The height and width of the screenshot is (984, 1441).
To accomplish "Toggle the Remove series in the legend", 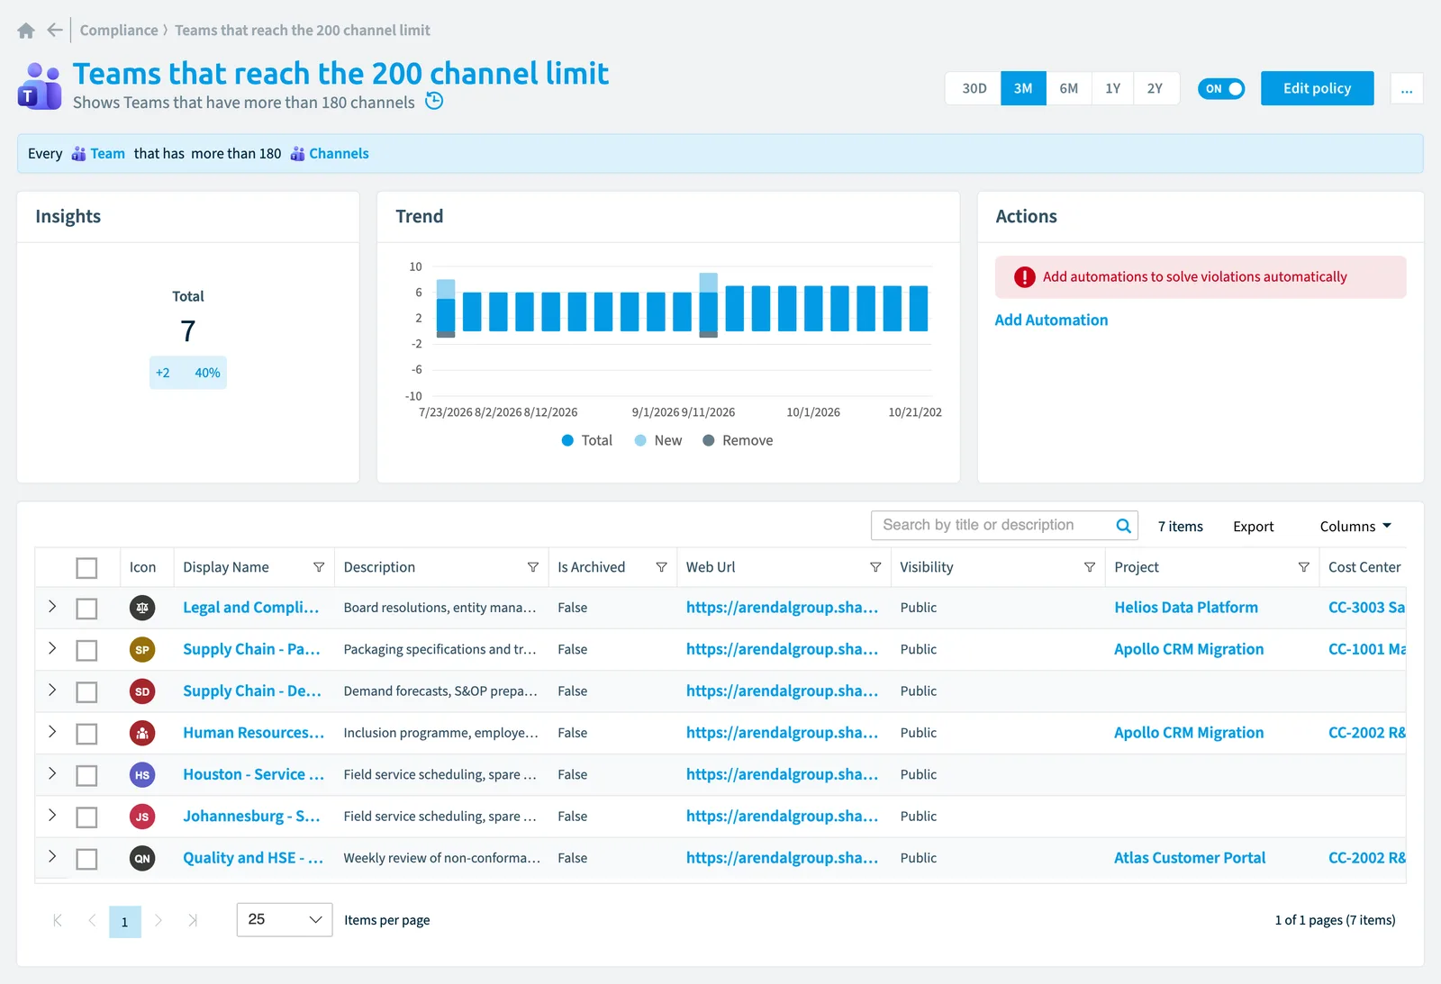I will 738,440.
